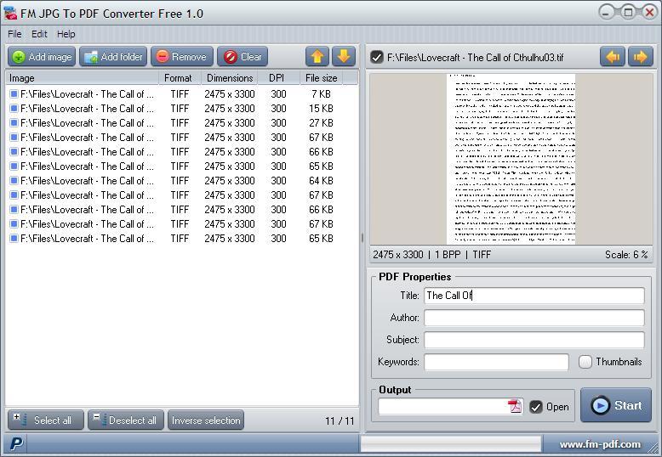Sort by the File size column header
662x457 pixels.
(x=322, y=78)
